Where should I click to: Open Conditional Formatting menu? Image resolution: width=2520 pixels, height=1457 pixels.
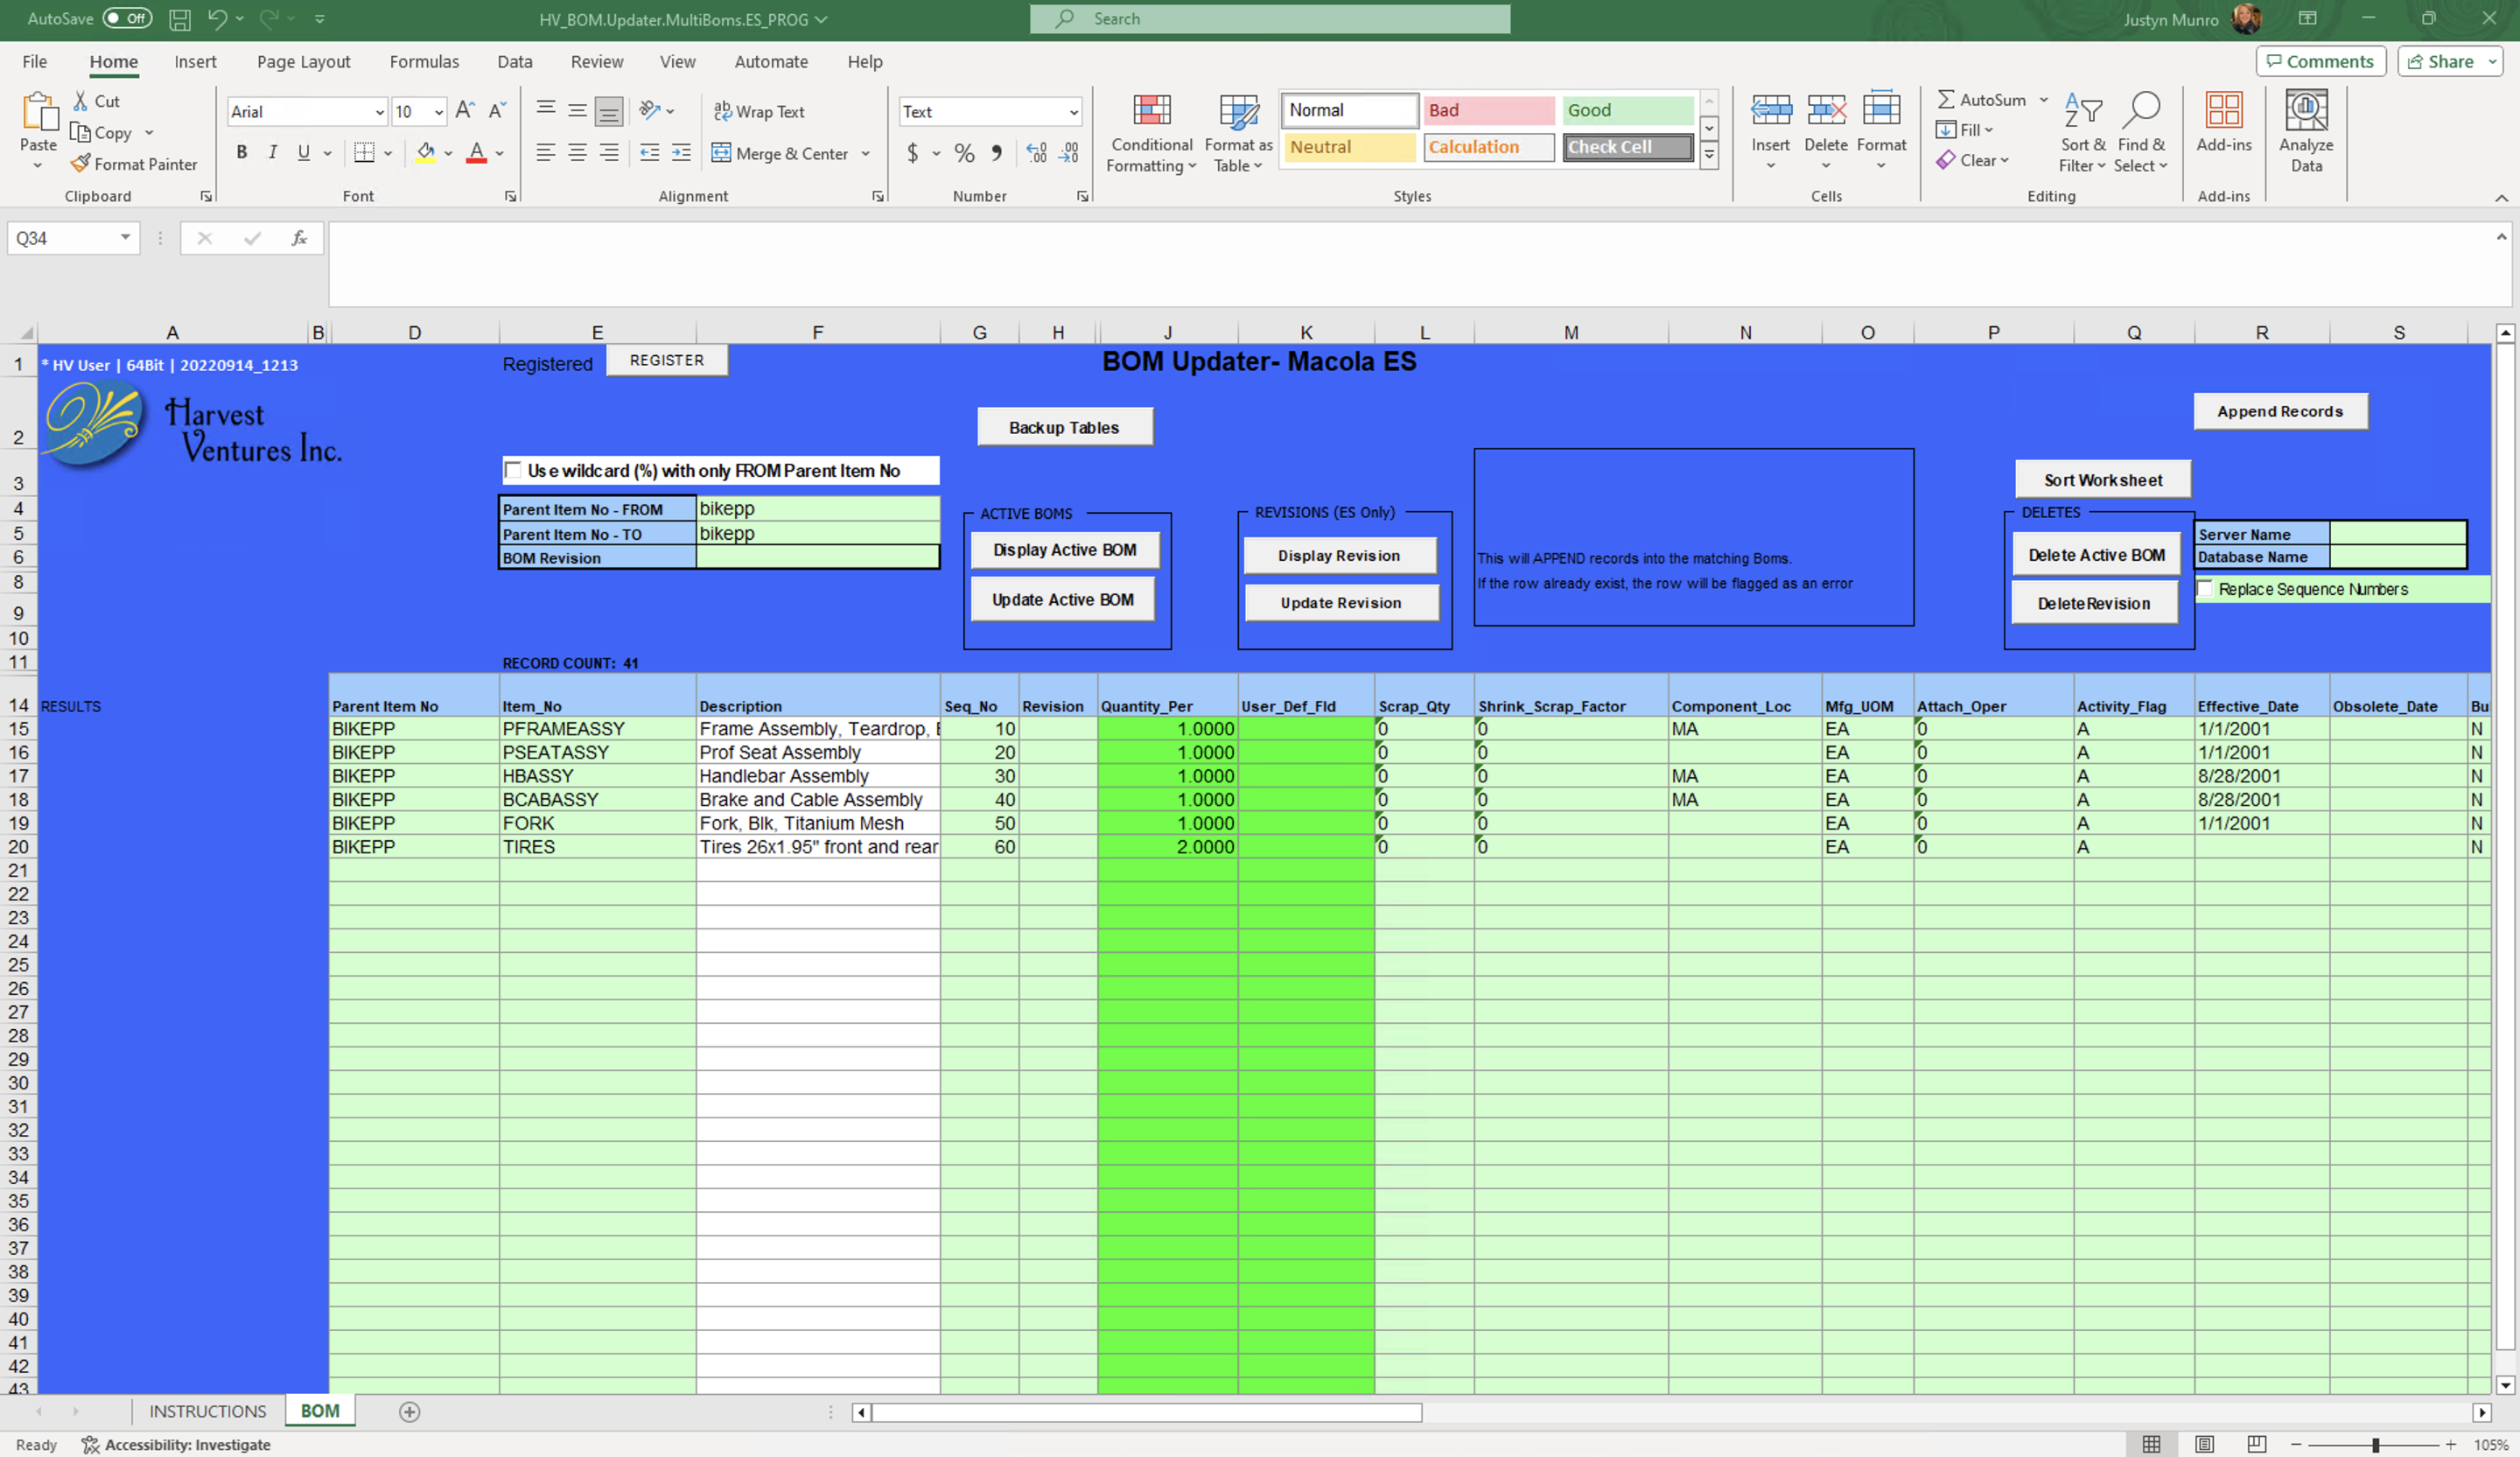click(x=1152, y=133)
